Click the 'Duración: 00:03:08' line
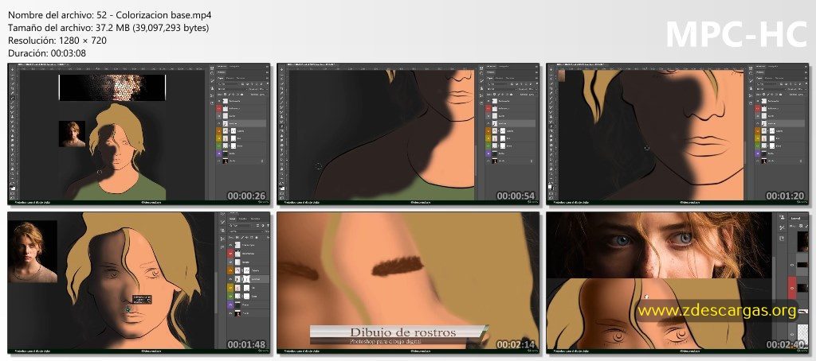This screenshot has height=361, width=816. 47,52
